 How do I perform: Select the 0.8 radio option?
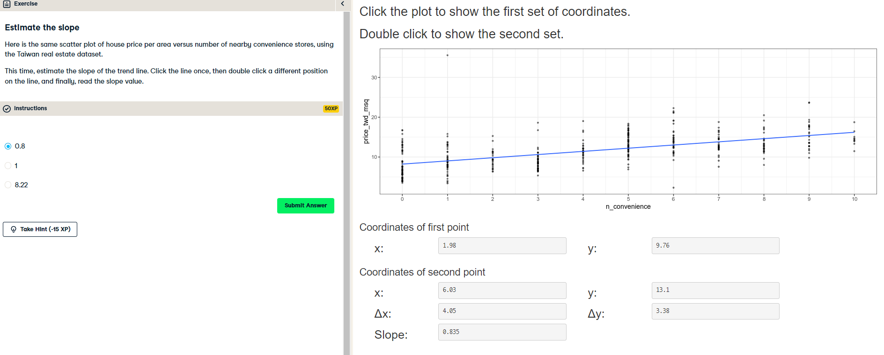click(x=8, y=146)
